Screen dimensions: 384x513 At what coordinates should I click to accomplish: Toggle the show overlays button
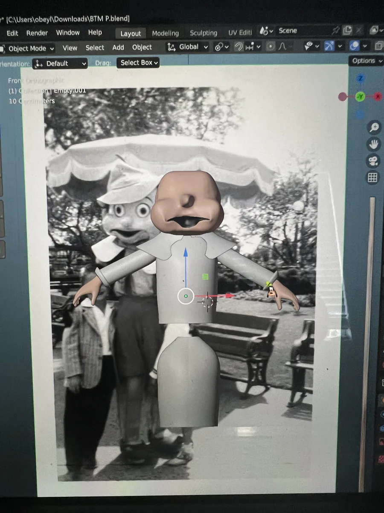354,46
